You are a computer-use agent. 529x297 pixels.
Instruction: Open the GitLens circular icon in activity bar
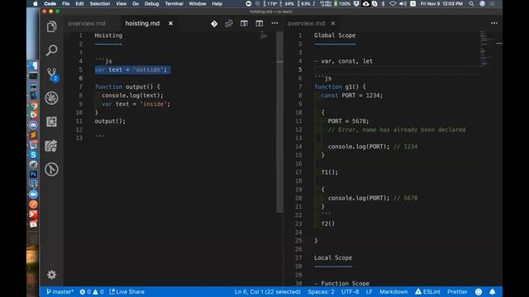51,169
